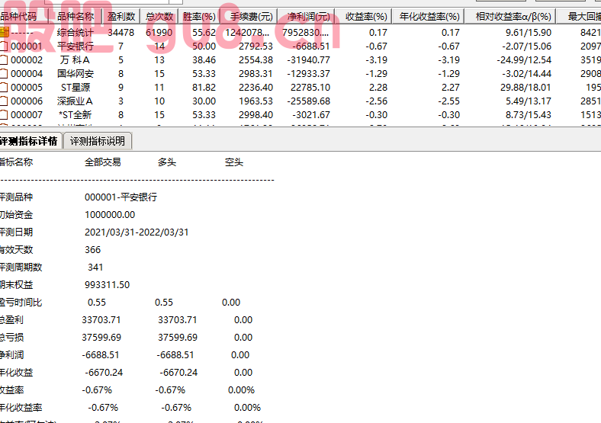Switch to 评测指标说明 tab
The image size is (601, 423).
click(x=98, y=141)
